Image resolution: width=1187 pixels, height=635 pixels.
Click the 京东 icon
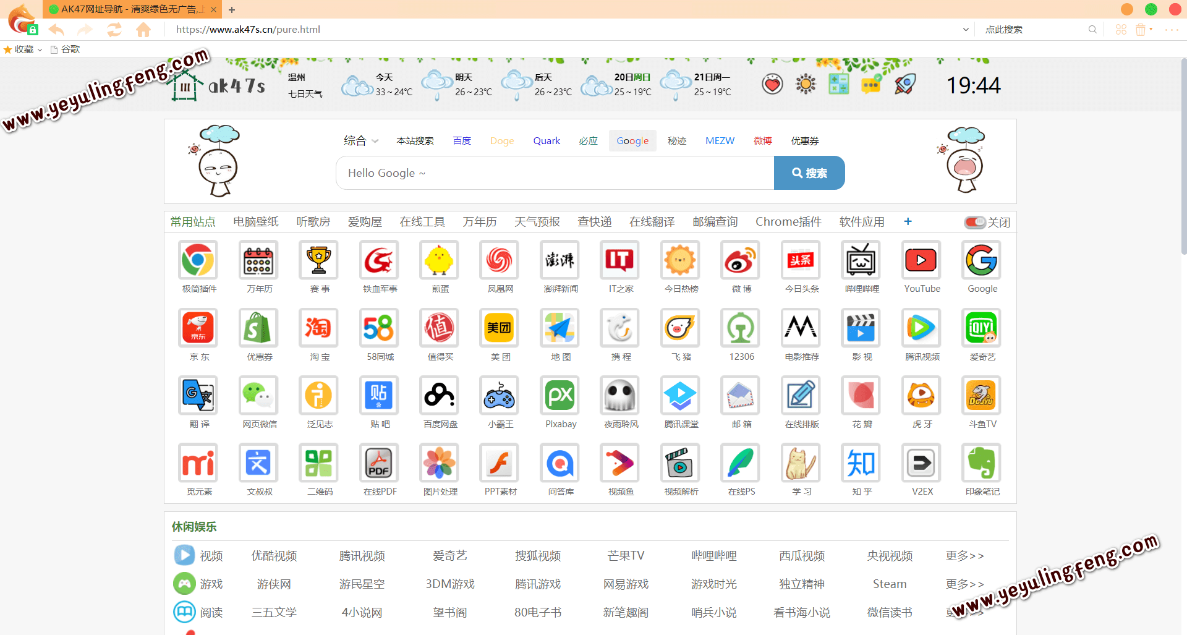point(198,328)
